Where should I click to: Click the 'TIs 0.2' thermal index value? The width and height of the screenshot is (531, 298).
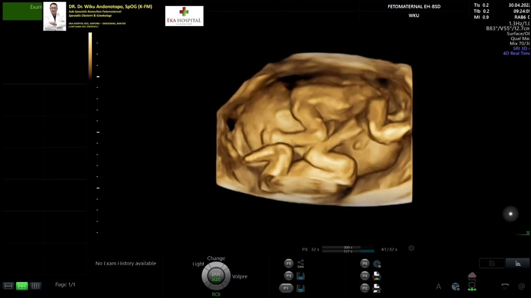(481, 5)
